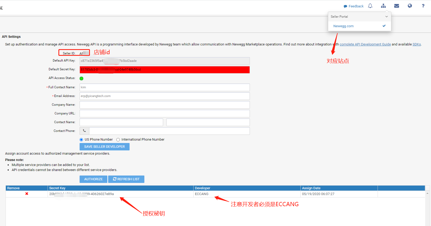Open the messages envelope icon

397,6
